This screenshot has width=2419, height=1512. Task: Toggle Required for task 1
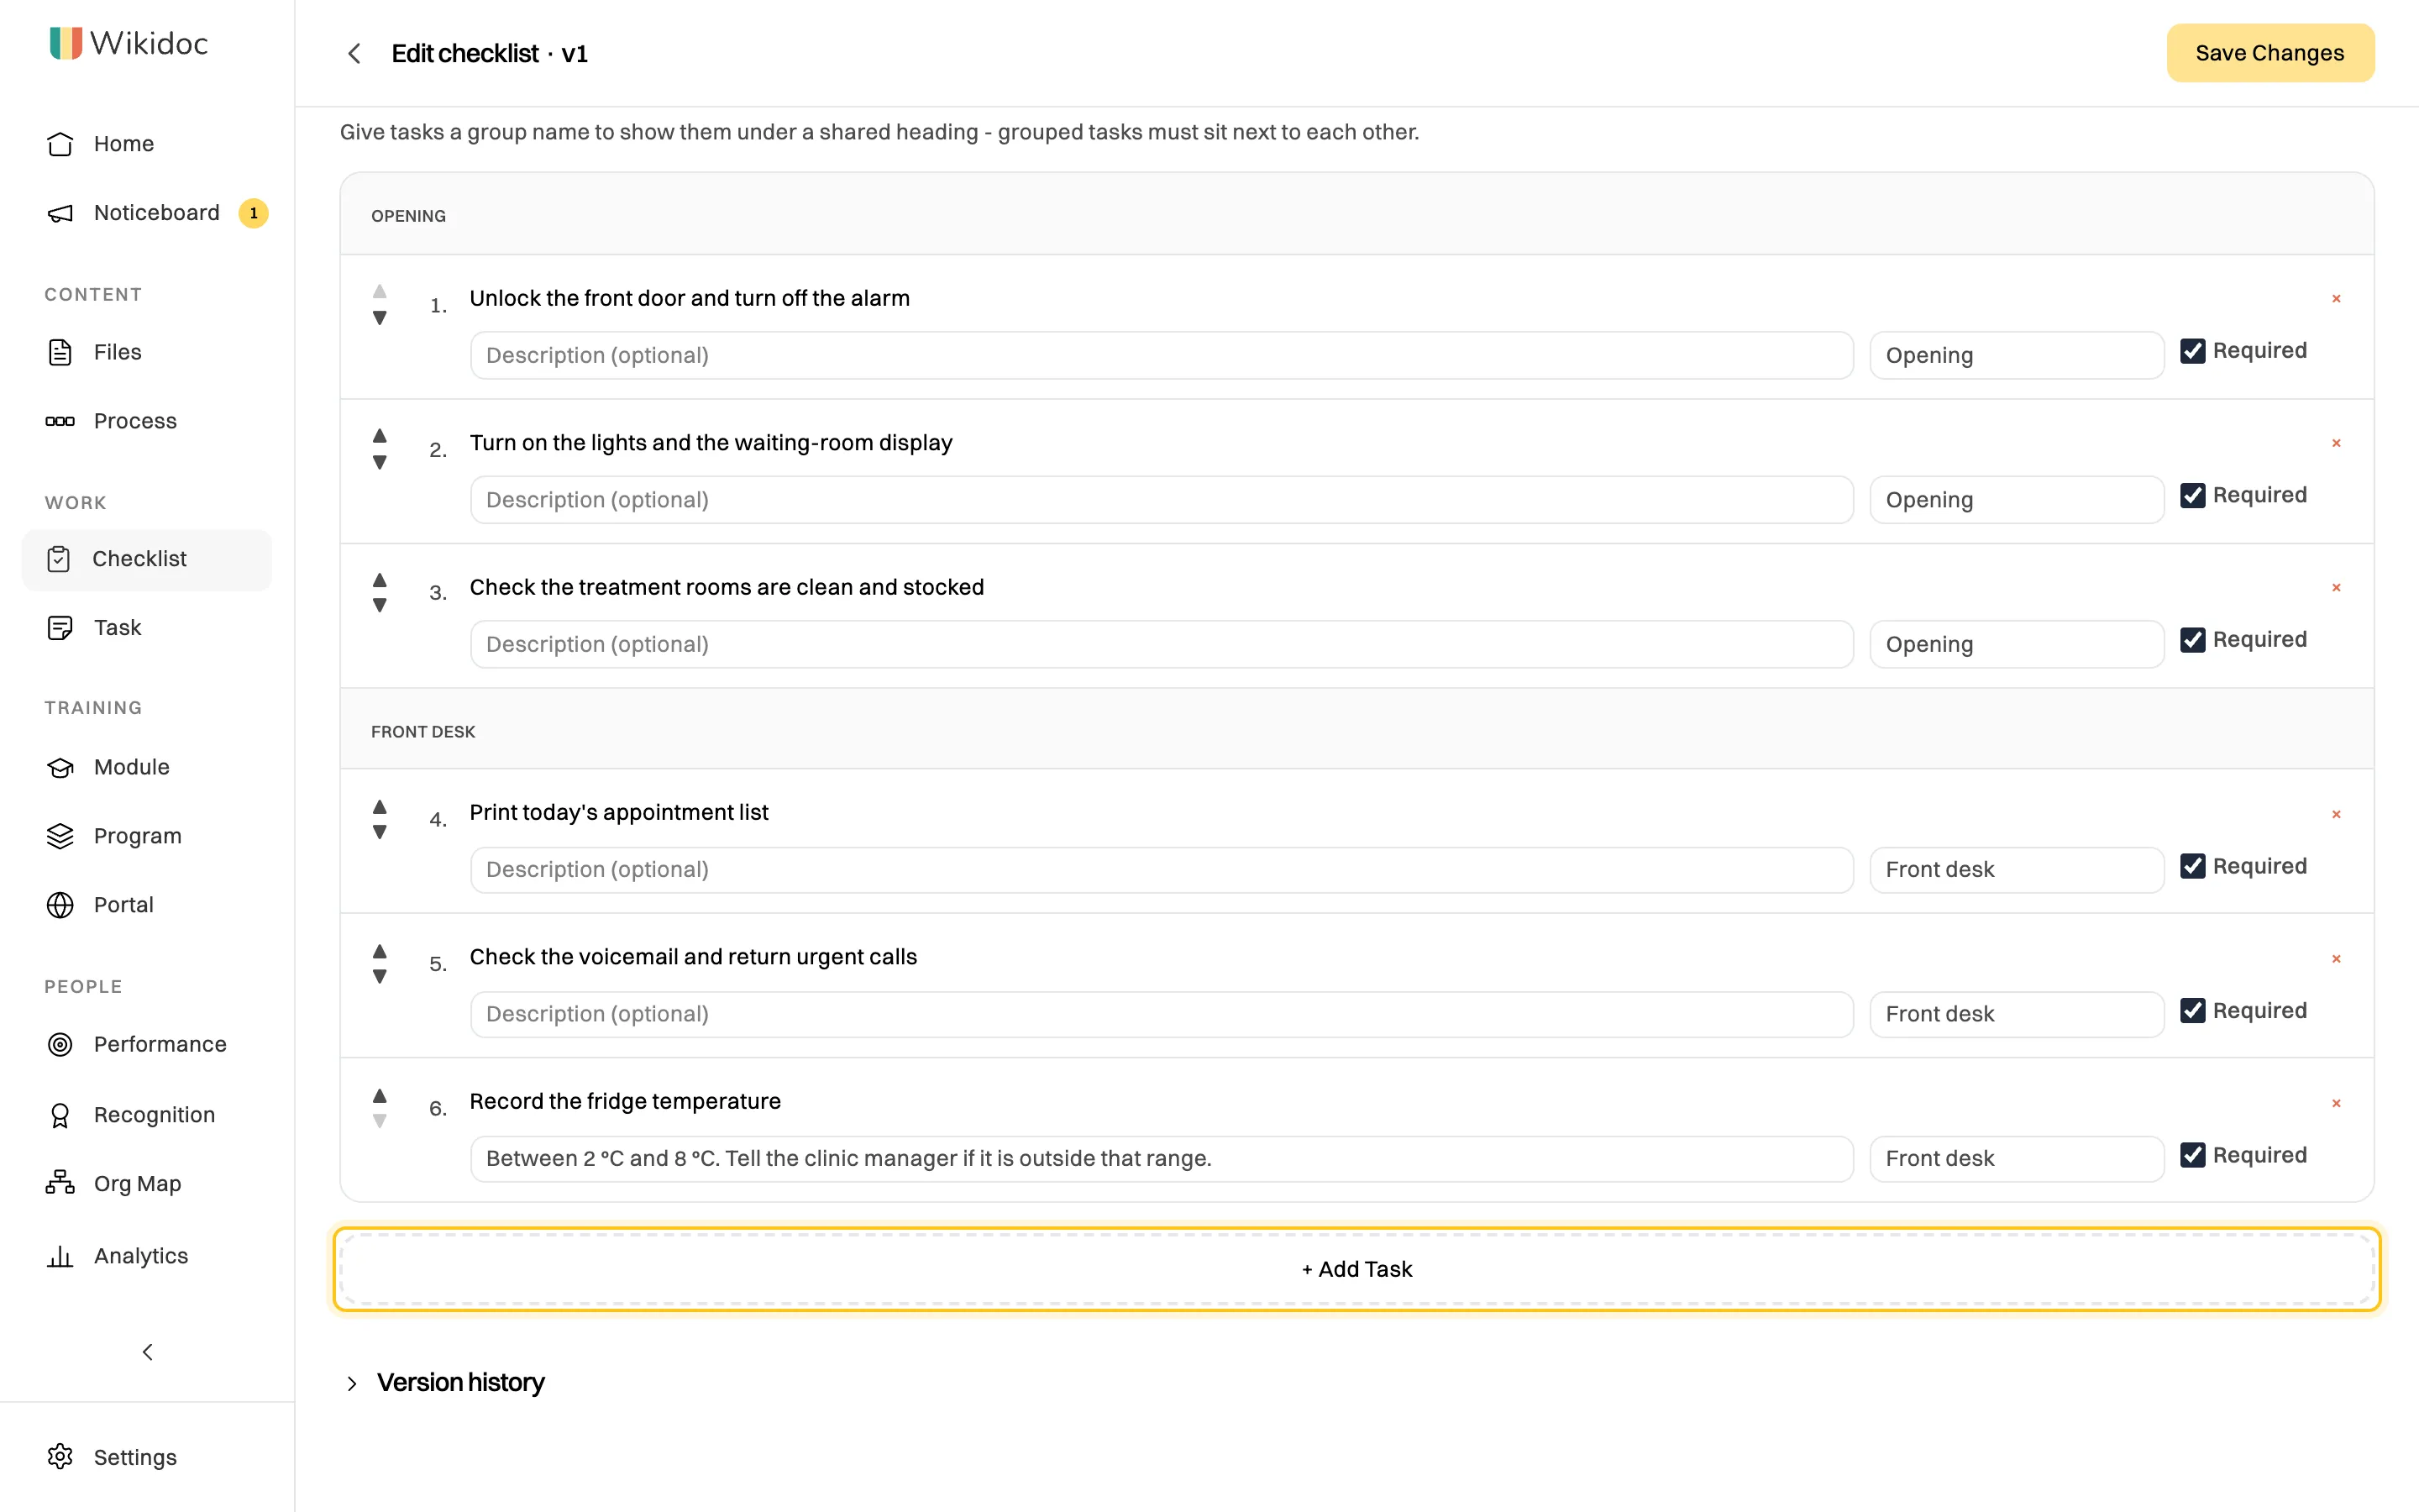coord(2192,351)
